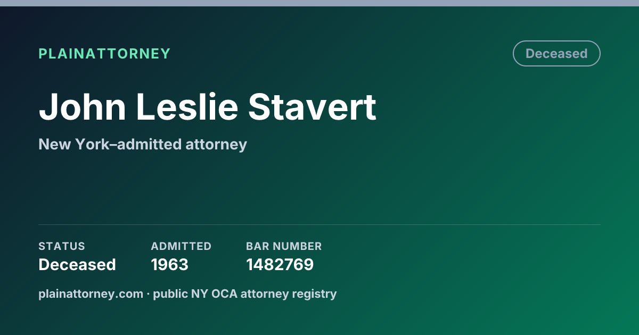The height and width of the screenshot is (335, 639).
Task: Click the word Stavert in the name
Action: point(312,107)
